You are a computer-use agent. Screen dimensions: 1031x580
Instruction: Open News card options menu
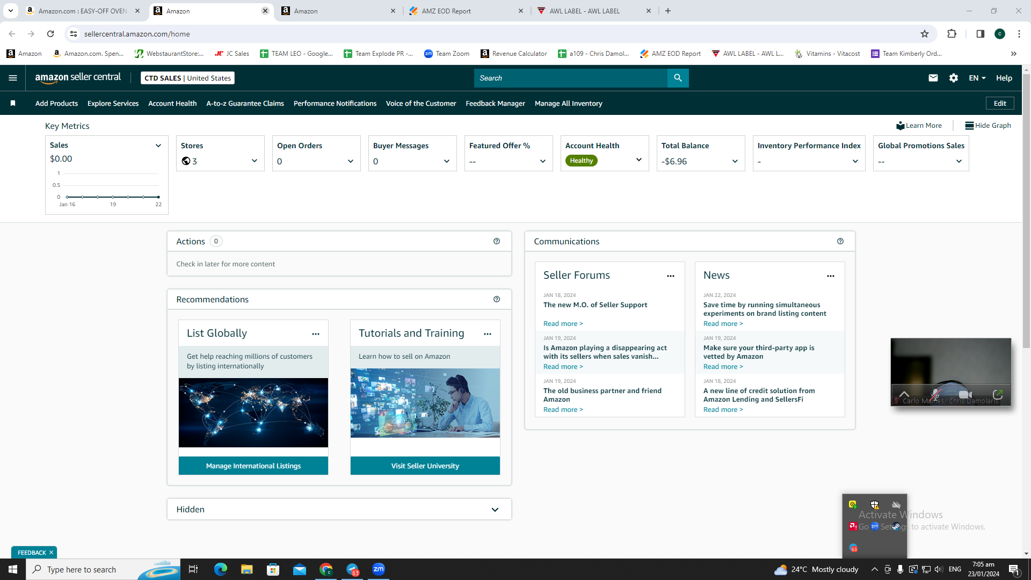point(831,276)
